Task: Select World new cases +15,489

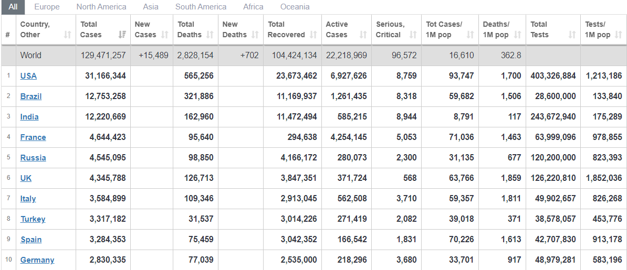Action: (153, 55)
